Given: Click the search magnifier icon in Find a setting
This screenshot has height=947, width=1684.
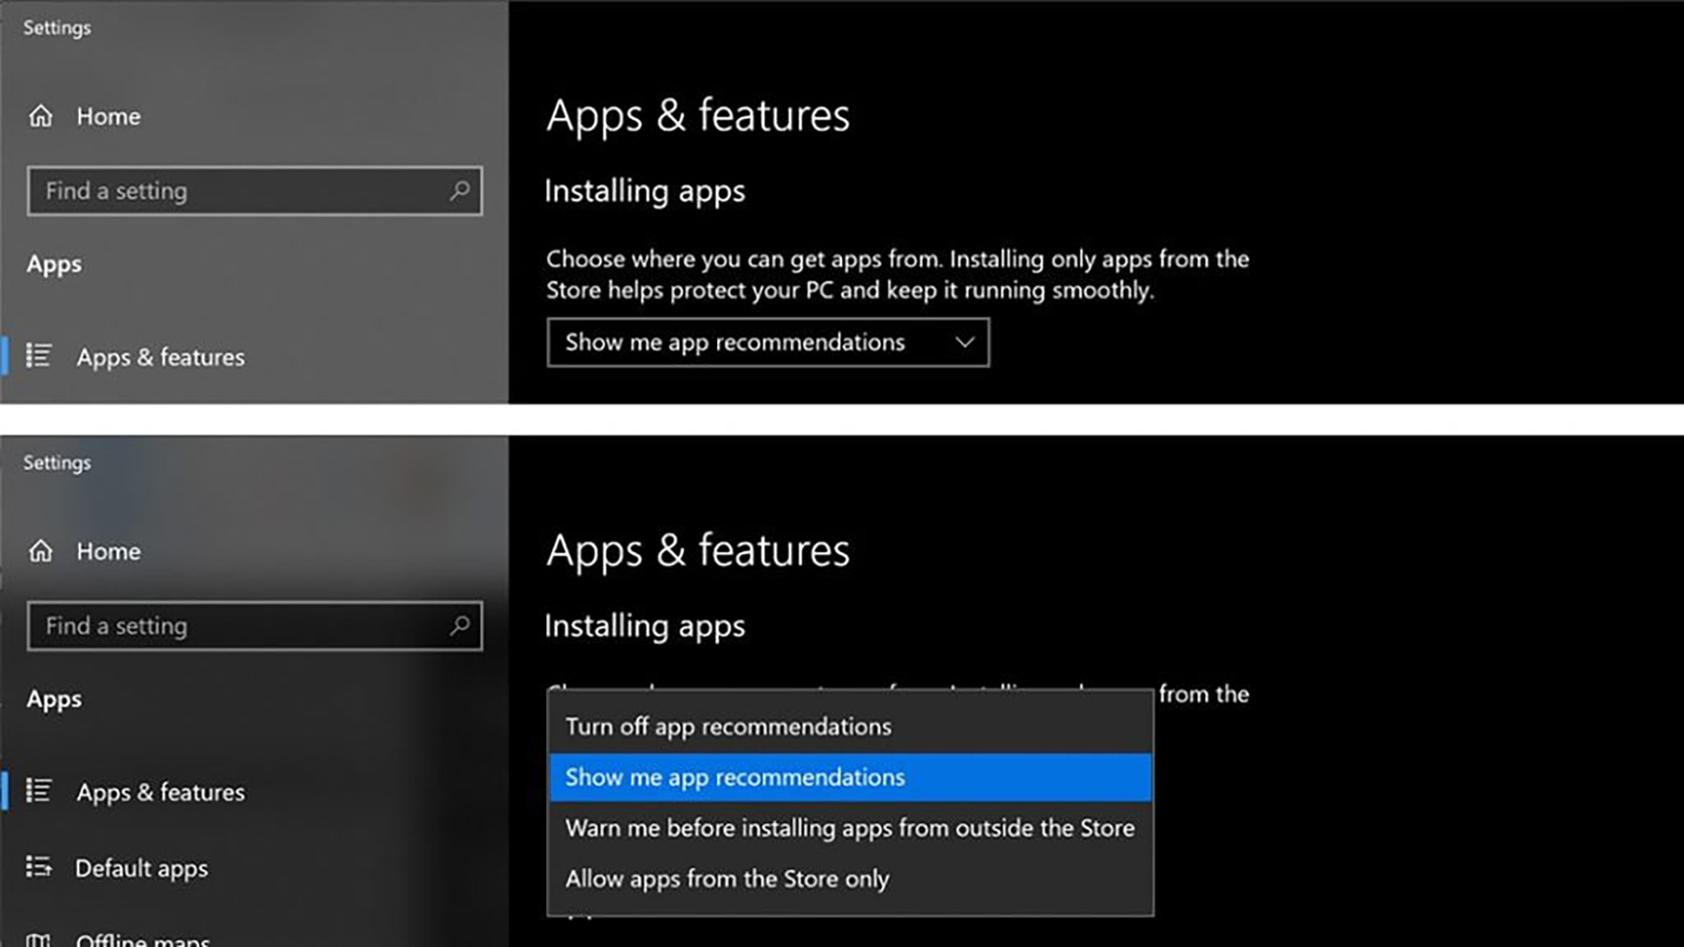Looking at the screenshot, I should [457, 191].
